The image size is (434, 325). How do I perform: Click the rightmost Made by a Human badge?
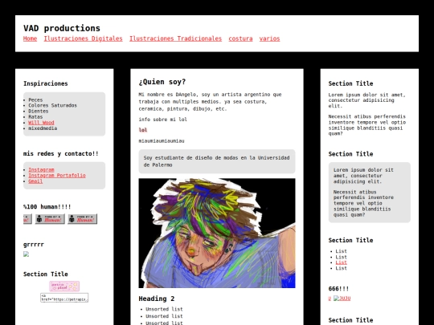pos(83,219)
